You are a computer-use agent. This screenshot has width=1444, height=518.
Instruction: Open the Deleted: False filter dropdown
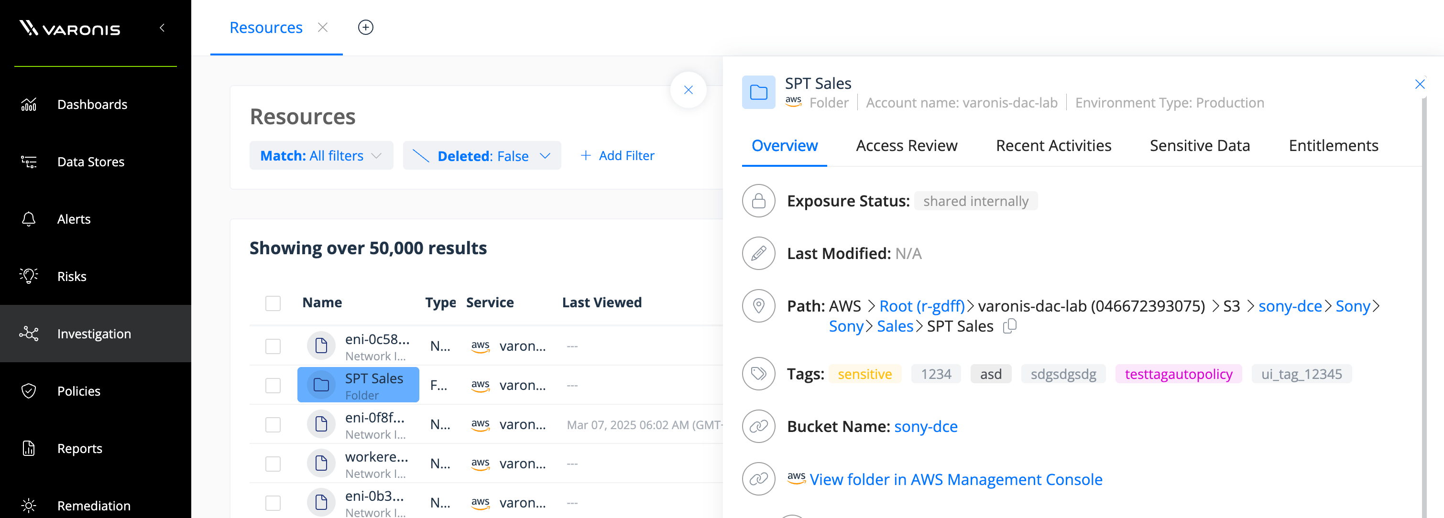pos(482,155)
